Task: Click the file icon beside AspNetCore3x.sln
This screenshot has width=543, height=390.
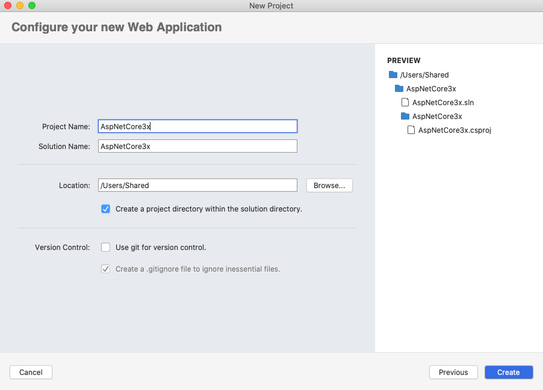Action: pos(405,102)
